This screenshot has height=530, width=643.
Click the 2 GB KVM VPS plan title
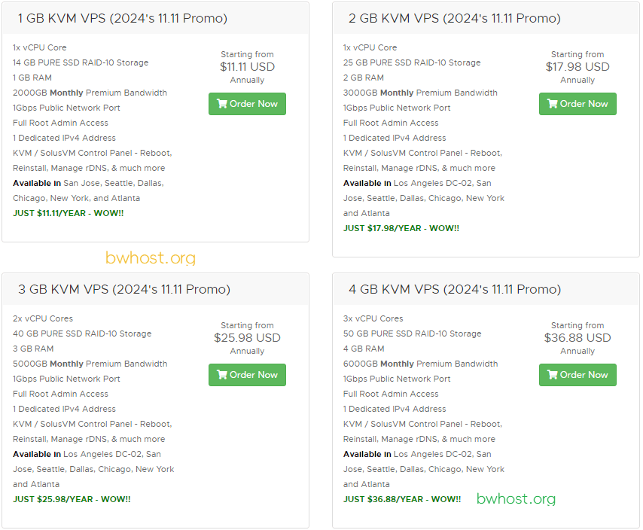(x=454, y=19)
